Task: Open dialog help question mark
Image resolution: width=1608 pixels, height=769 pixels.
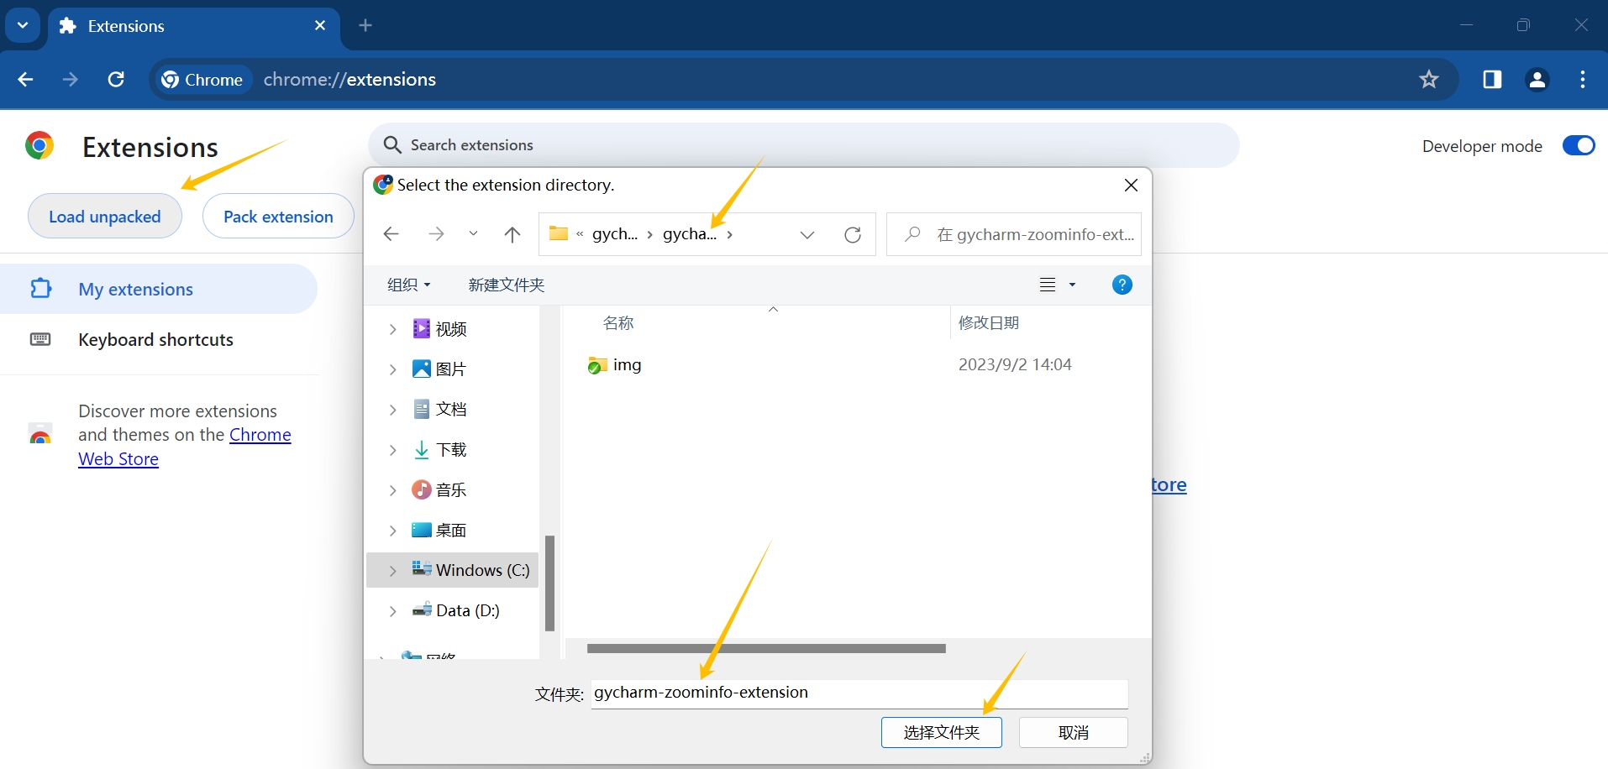Action: click(x=1122, y=285)
